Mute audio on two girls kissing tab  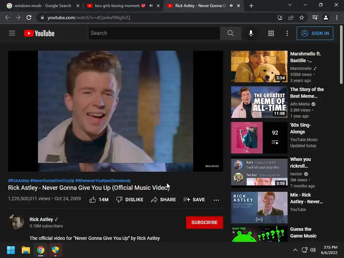pos(151,5)
